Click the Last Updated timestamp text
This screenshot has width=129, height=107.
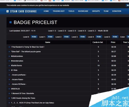pyautogui.click(x=22, y=31)
